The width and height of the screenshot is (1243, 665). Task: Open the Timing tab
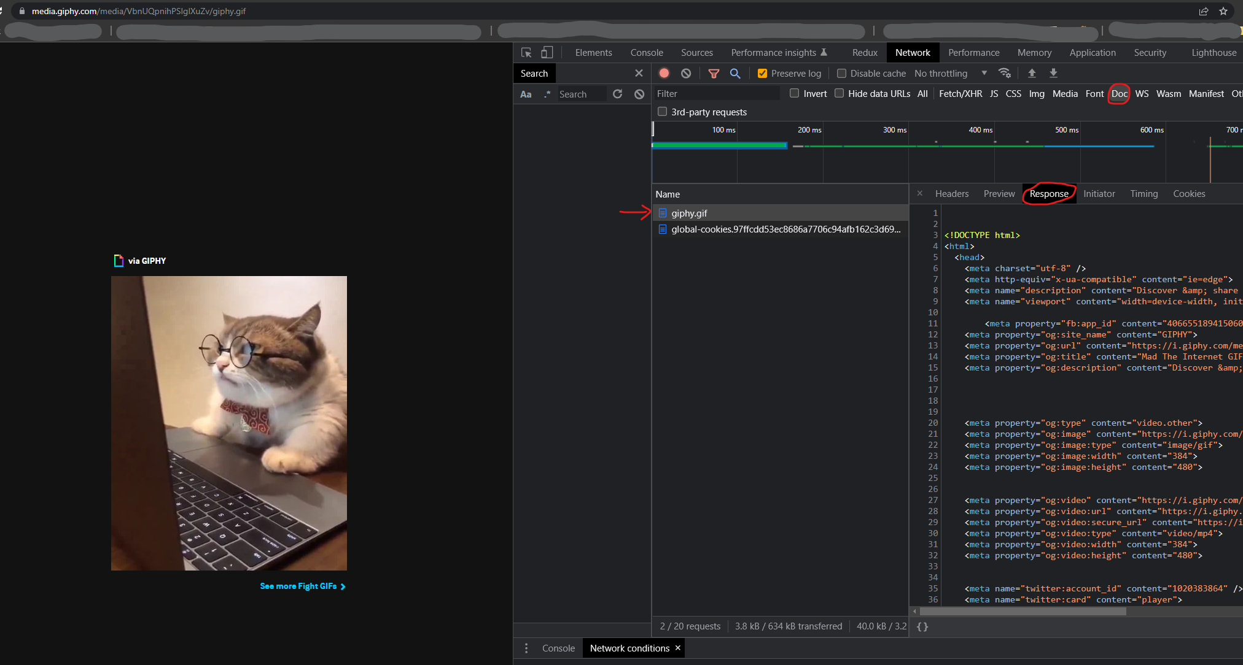(x=1144, y=194)
